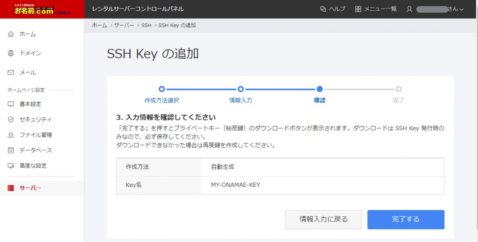Click the red server icon in sidebar

click(x=11, y=188)
